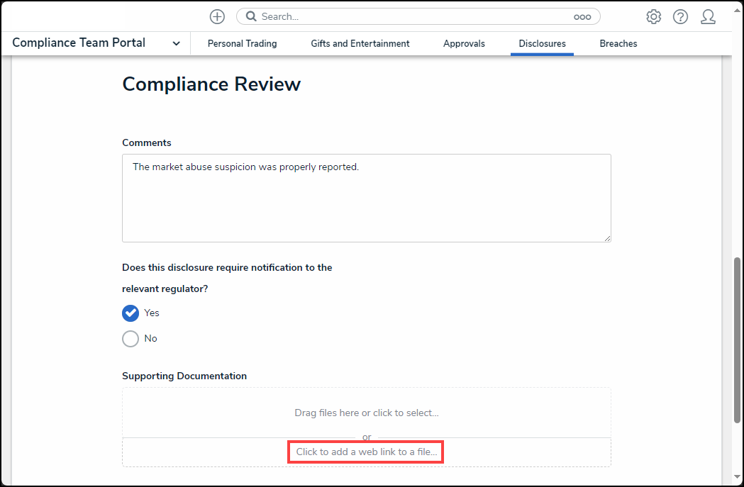This screenshot has height=487, width=744.
Task: Expand the Compliance Team Portal dropdown
Action: tap(176, 43)
